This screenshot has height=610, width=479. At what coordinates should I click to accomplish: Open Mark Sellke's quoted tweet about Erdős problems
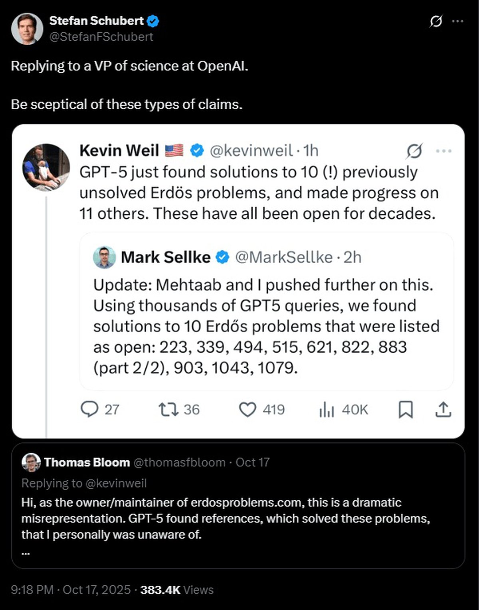[x=266, y=326]
